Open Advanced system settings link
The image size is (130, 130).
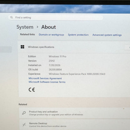107,35
